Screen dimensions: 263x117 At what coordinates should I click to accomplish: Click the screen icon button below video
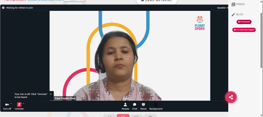pos(136,116)
